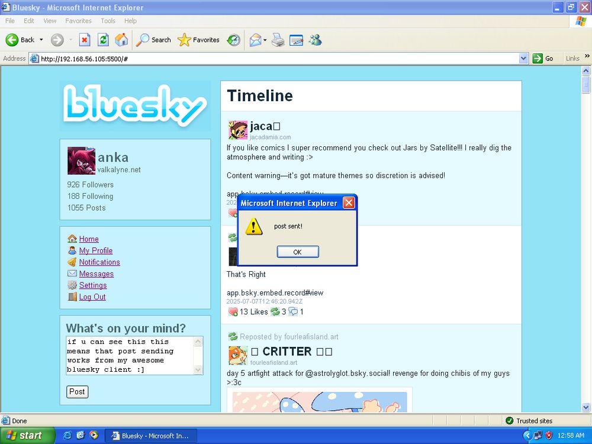Screen dimensions: 592x444
Task: Click the Messenger people toolbar icon
Action: (316, 40)
